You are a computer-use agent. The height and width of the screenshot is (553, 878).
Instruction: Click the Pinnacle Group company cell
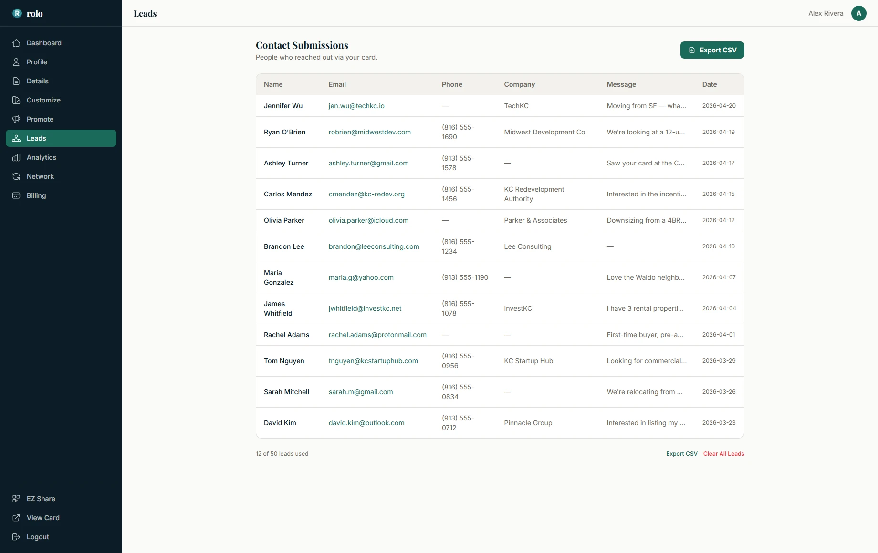pos(528,423)
